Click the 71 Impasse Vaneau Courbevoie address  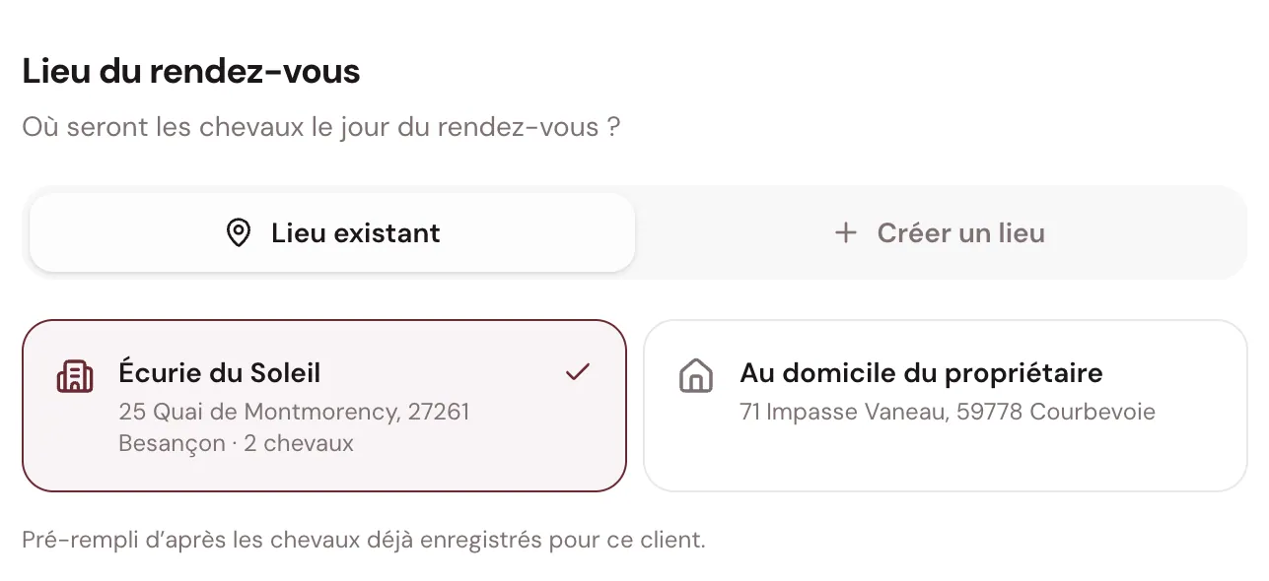(948, 411)
